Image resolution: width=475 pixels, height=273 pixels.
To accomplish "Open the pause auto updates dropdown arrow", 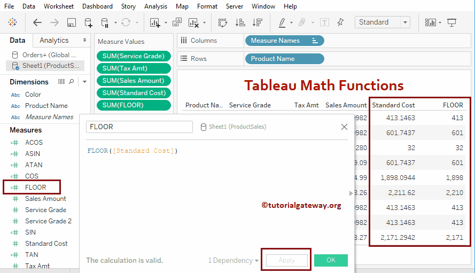I will point(115,23).
